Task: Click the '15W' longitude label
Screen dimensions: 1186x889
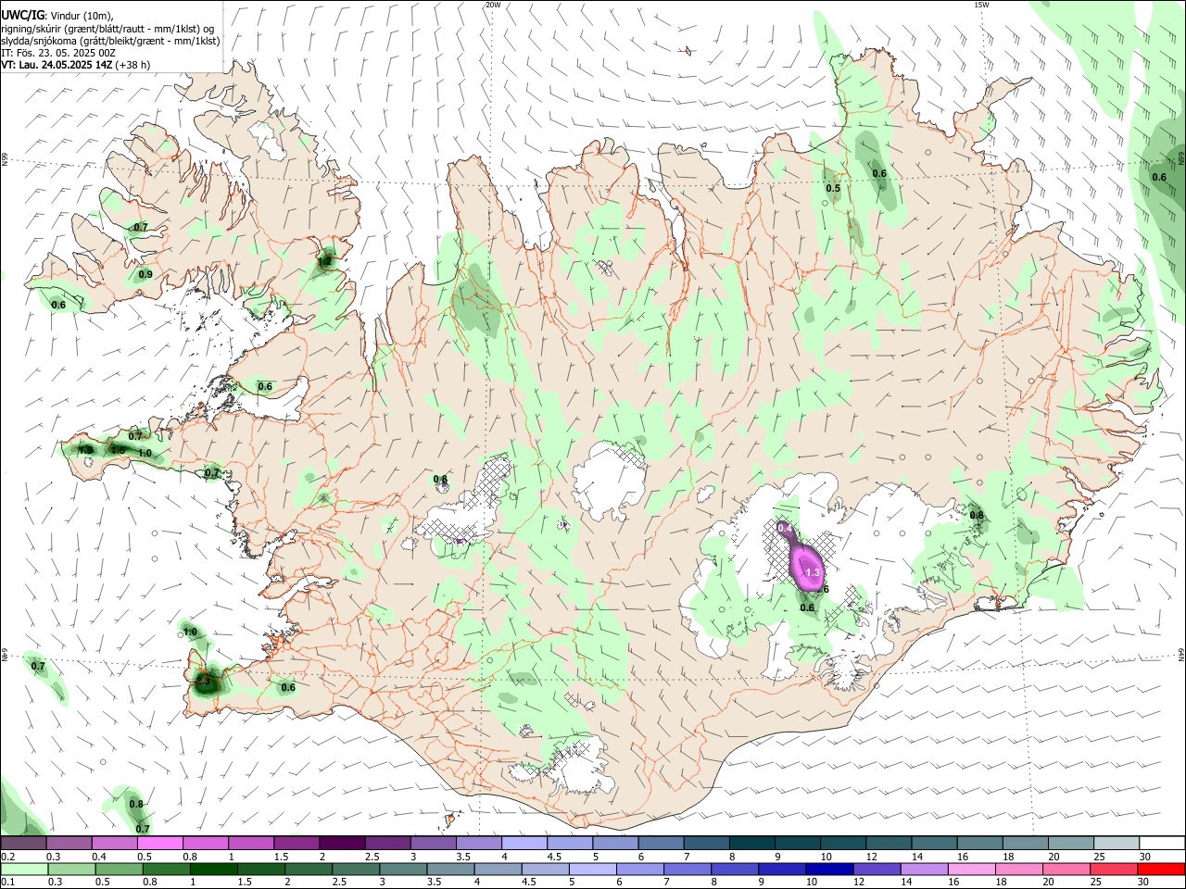Action: coord(981,5)
